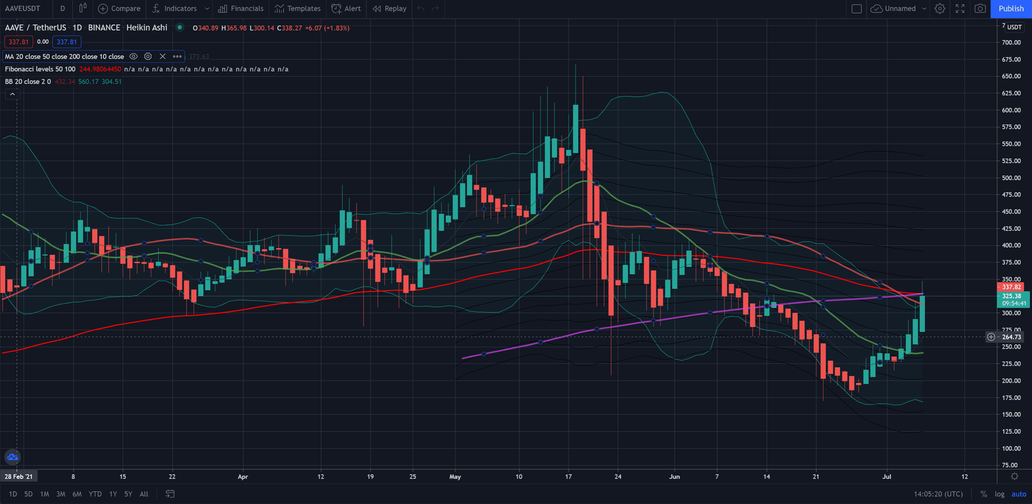Image resolution: width=1032 pixels, height=504 pixels.
Task: Hide the MA indicator using eye icon
Action: pos(134,57)
